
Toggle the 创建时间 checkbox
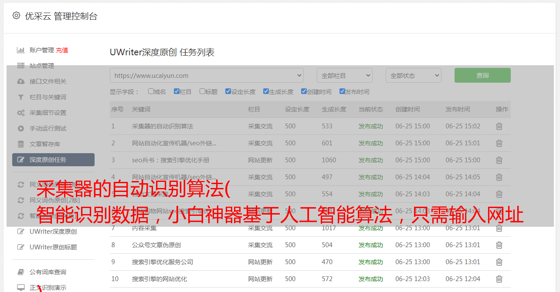(304, 91)
